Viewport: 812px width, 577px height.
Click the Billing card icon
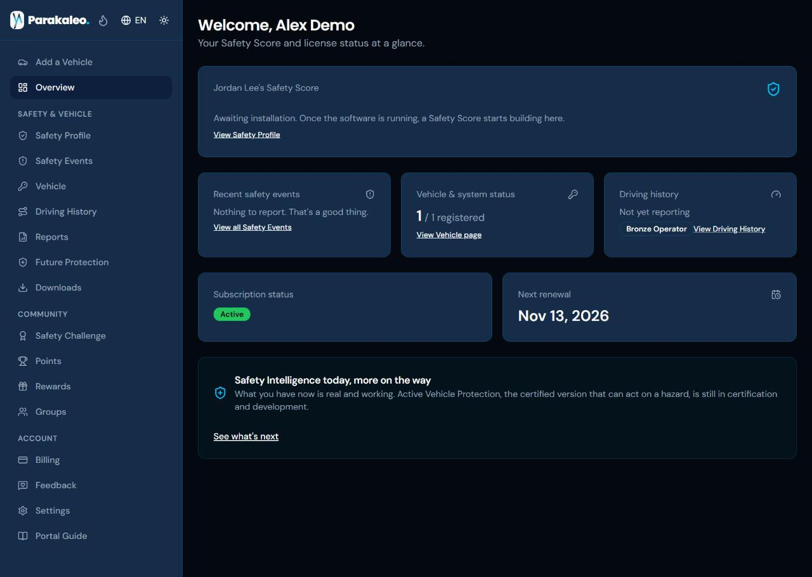click(23, 460)
